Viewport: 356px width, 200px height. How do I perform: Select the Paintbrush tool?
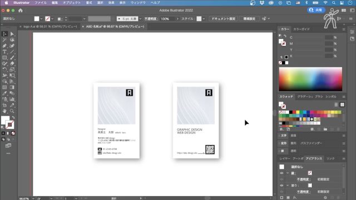12,58
